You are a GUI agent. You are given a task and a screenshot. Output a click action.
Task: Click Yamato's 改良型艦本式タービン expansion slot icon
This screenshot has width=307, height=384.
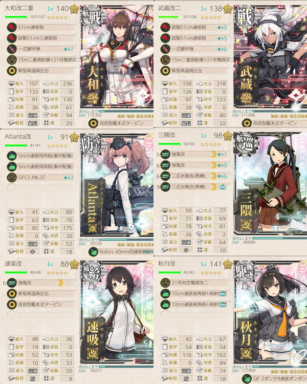coord(93,123)
